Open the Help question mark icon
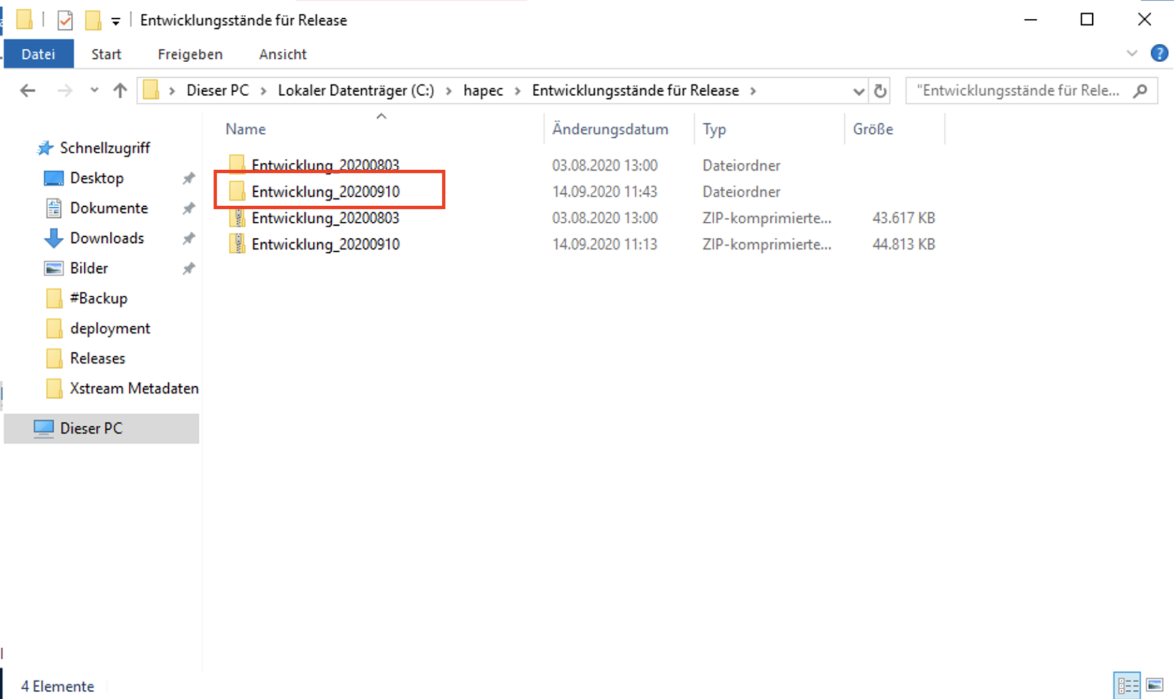1174x699 pixels. pos(1159,54)
